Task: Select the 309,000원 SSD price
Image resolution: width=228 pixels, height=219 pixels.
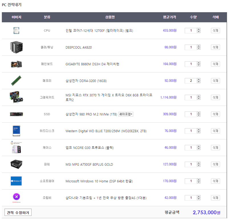Action: [x=170, y=114]
